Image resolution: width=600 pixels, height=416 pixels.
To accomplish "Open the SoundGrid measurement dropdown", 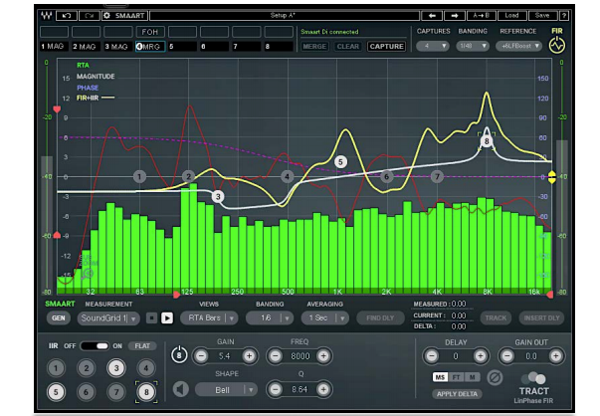I will pyautogui.click(x=108, y=318).
